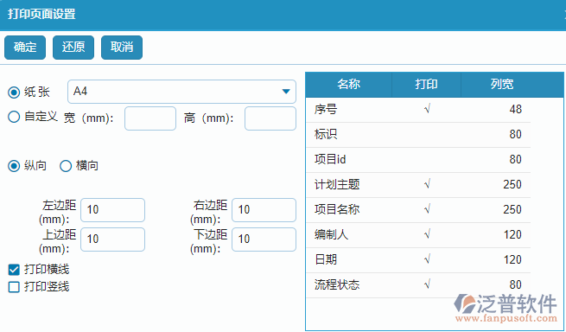Select the 自定义 custom size radio button

pyautogui.click(x=14, y=117)
